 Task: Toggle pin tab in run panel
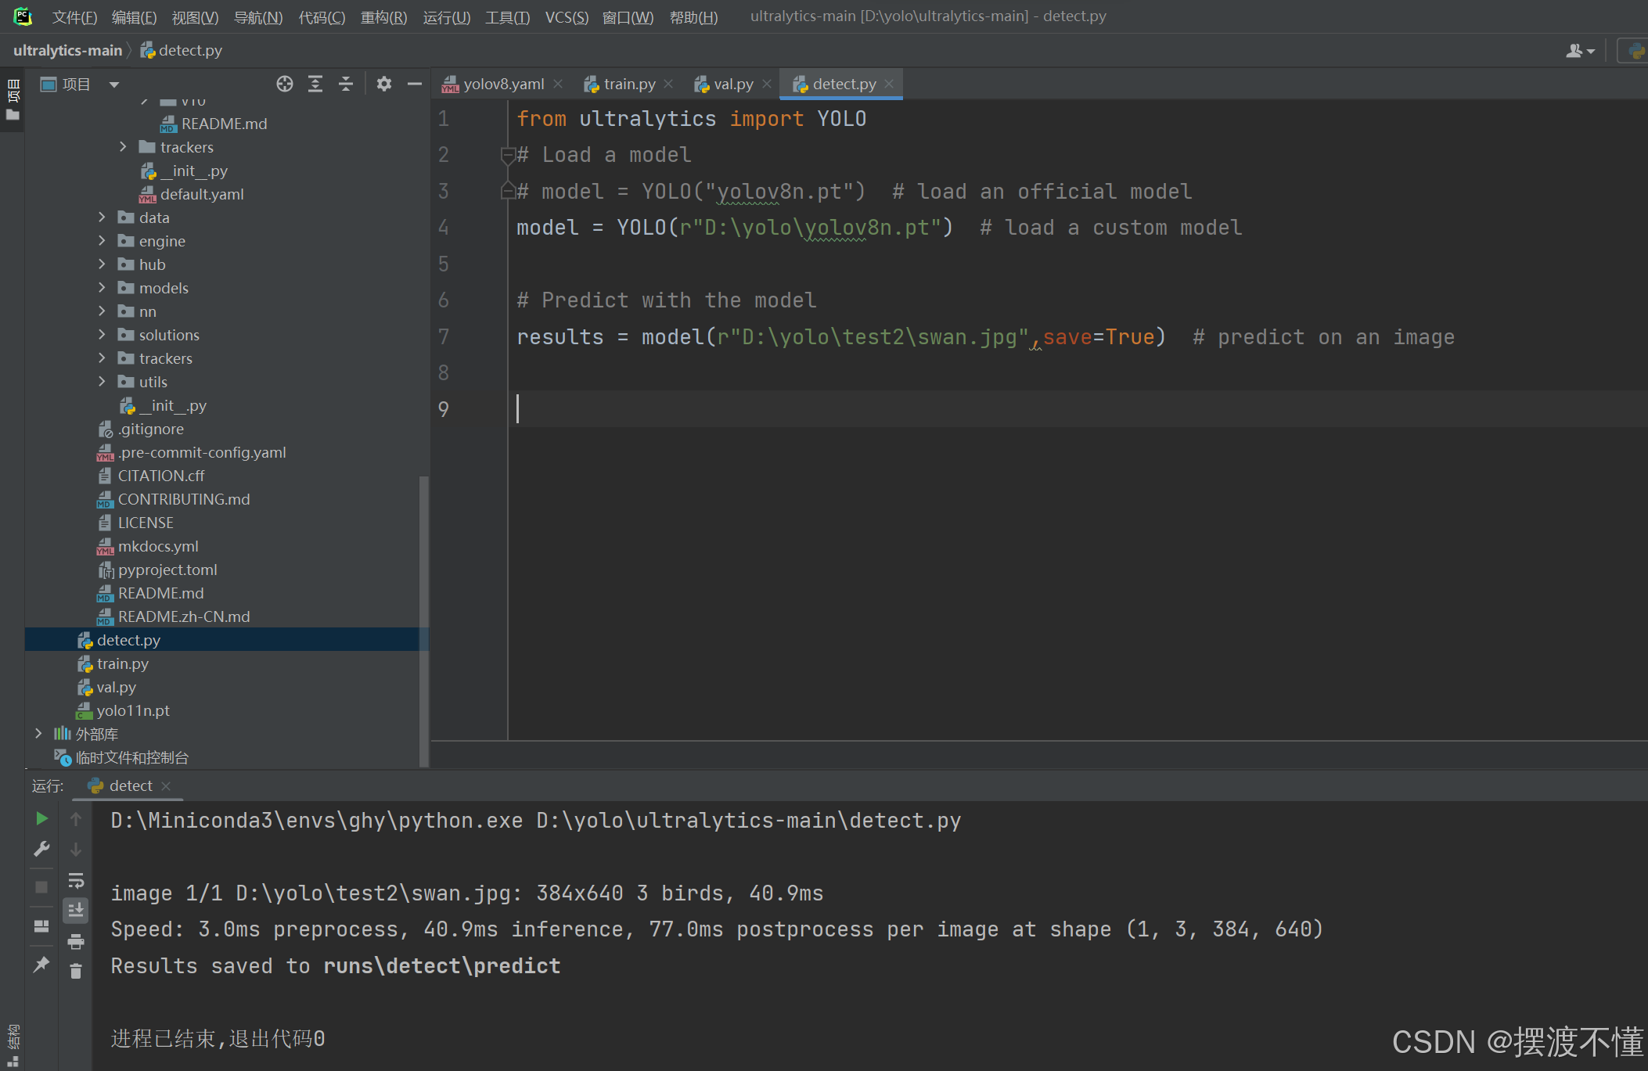[41, 965]
